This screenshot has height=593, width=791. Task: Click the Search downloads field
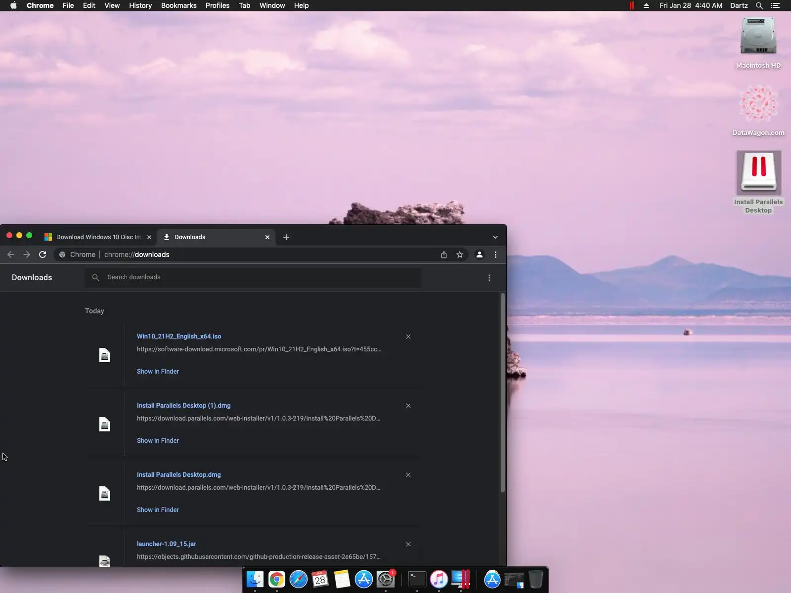pyautogui.click(x=253, y=277)
